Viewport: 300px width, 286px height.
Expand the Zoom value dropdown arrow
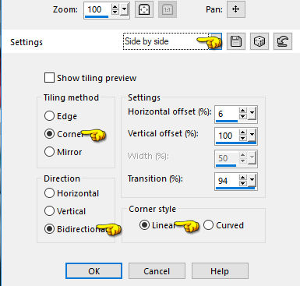125,10
